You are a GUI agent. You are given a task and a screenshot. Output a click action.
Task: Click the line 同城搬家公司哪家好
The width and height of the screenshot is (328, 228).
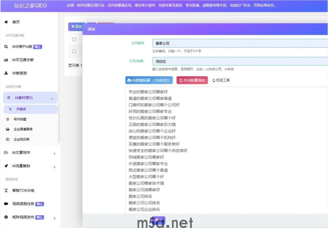pyautogui.click(x=146, y=157)
